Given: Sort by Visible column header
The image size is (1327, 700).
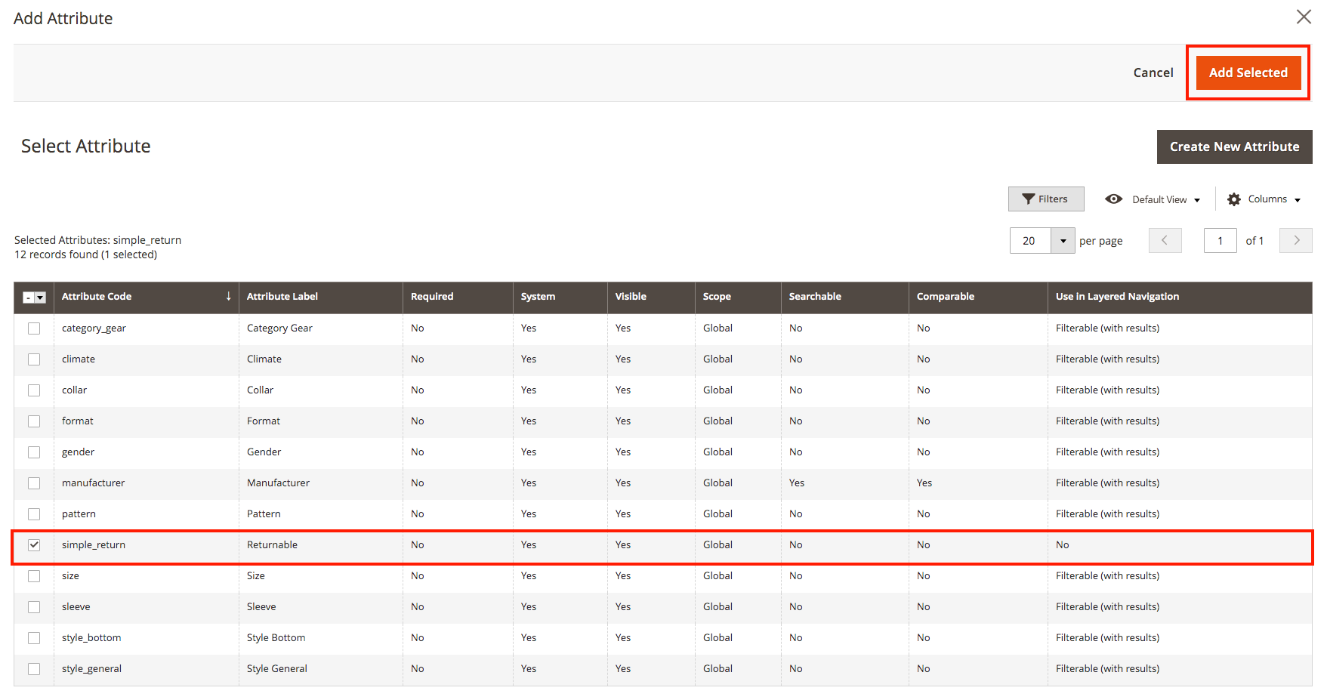Looking at the screenshot, I should pyautogui.click(x=651, y=297).
